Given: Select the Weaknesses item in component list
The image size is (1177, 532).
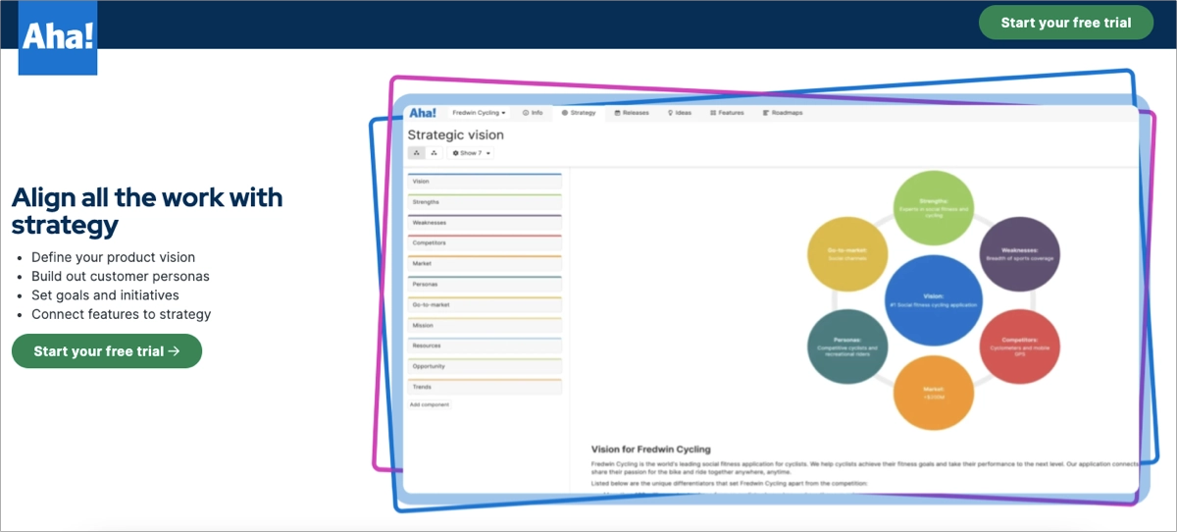Looking at the screenshot, I should tap(486, 223).
